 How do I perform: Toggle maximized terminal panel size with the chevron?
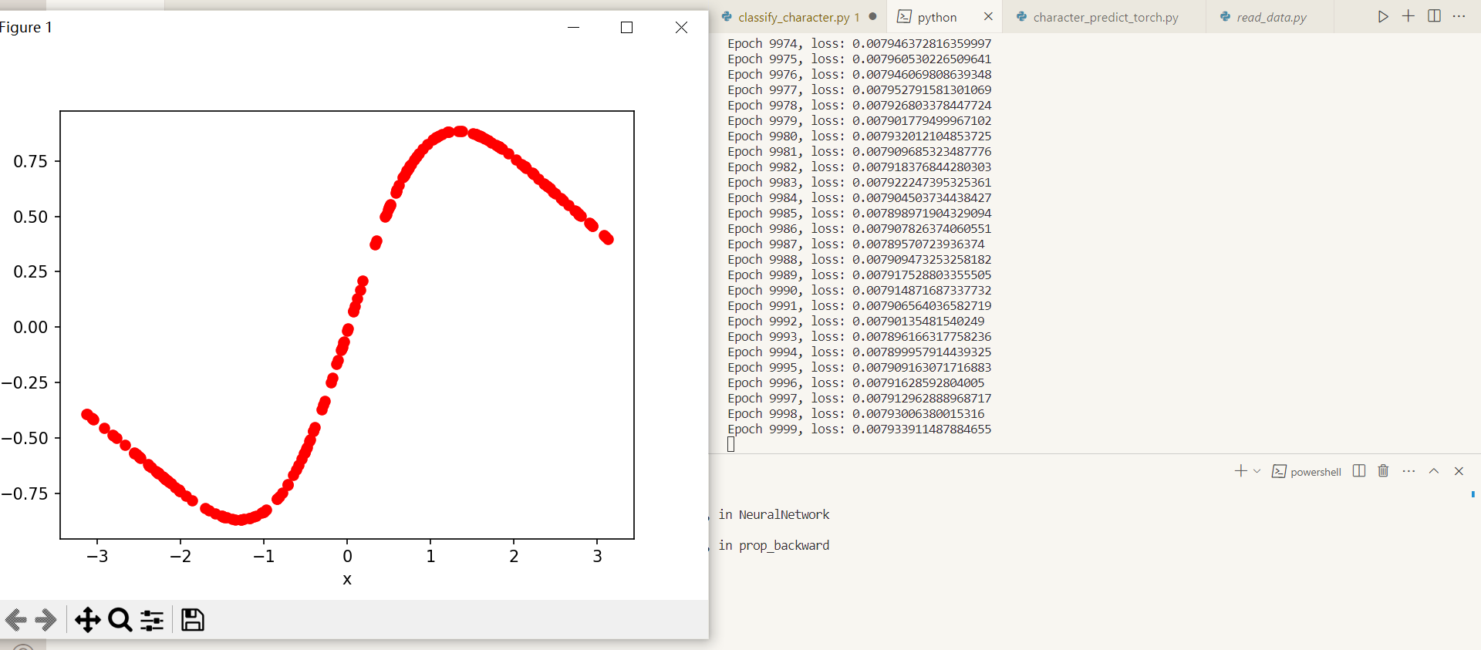coord(1434,471)
